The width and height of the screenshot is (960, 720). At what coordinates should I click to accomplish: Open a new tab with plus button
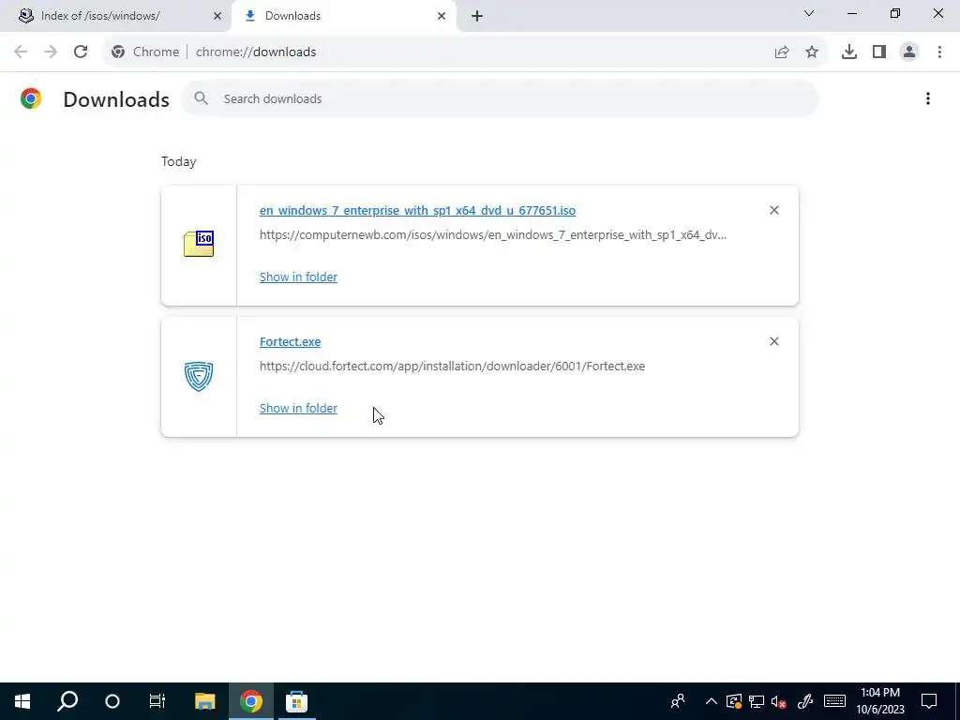coord(477,16)
